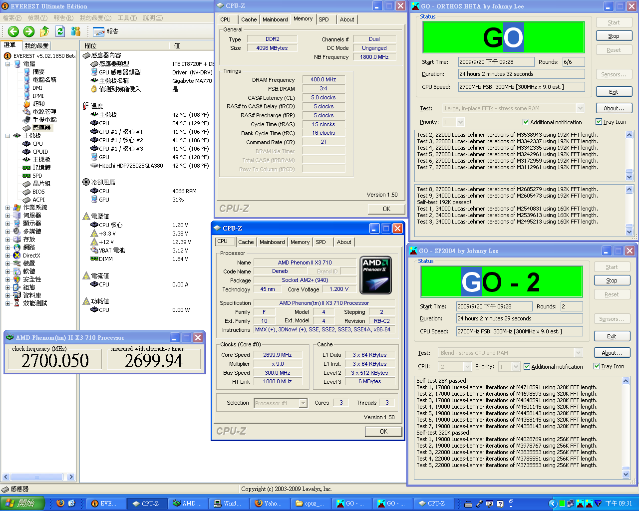Click ORTHOS upper log scrollbar down arrow
The width and height of the screenshot is (639, 511).
point(629,177)
